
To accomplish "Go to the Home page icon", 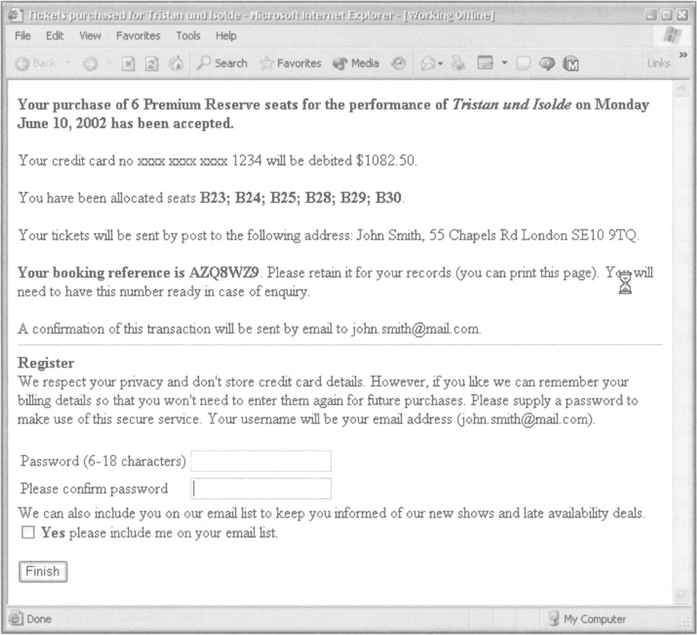I will pos(177,63).
